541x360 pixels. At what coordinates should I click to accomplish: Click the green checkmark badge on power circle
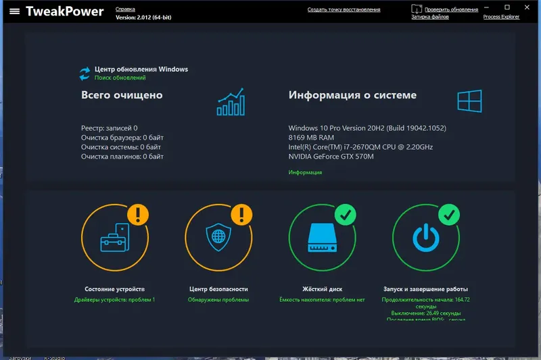[x=449, y=215]
